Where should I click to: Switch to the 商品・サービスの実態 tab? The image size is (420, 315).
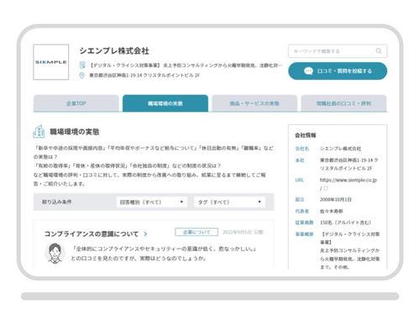pyautogui.click(x=255, y=103)
